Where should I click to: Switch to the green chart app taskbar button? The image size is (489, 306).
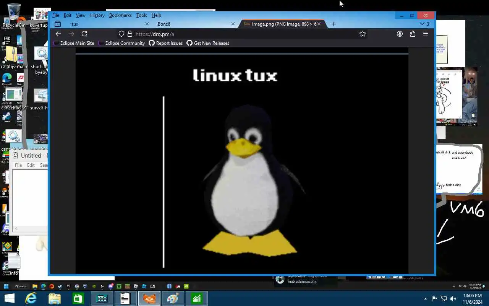(197, 298)
